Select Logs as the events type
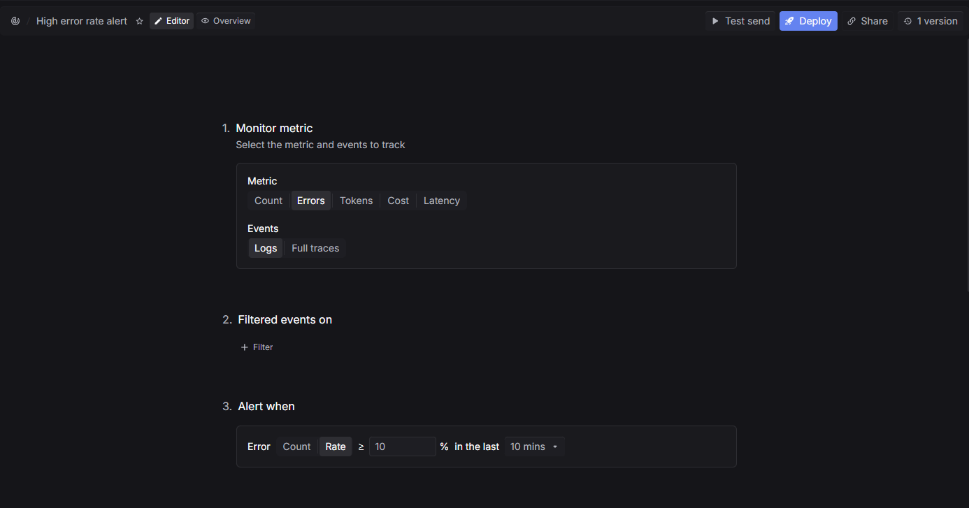 pos(266,248)
